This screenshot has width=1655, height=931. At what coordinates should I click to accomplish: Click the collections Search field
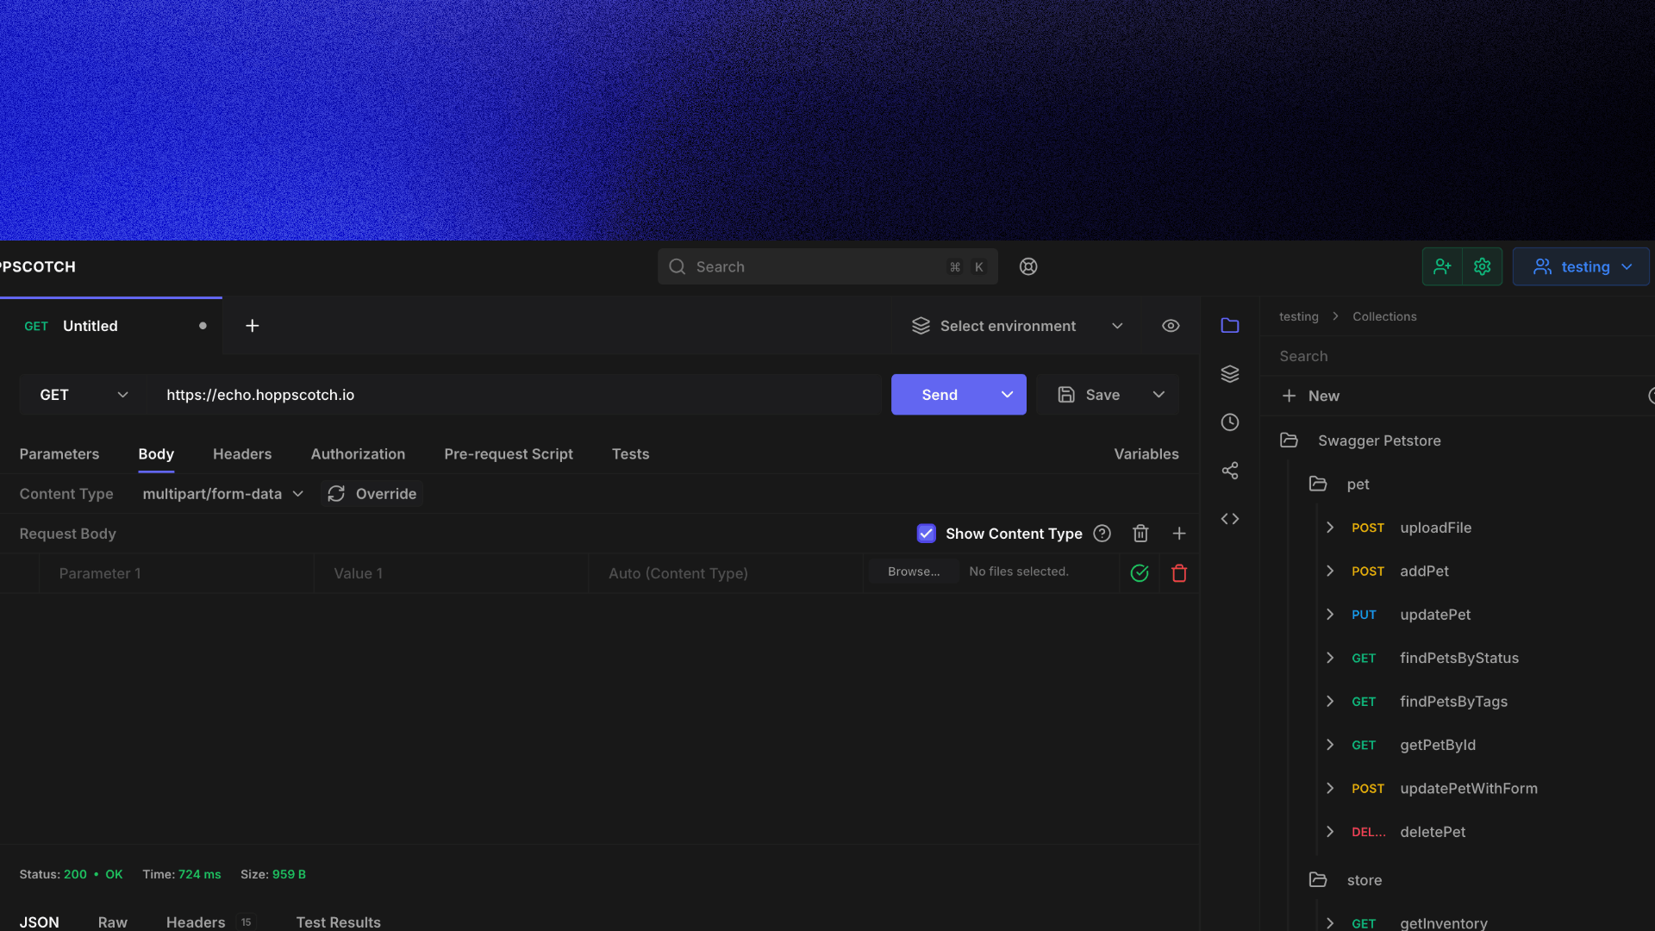[x=1457, y=356]
